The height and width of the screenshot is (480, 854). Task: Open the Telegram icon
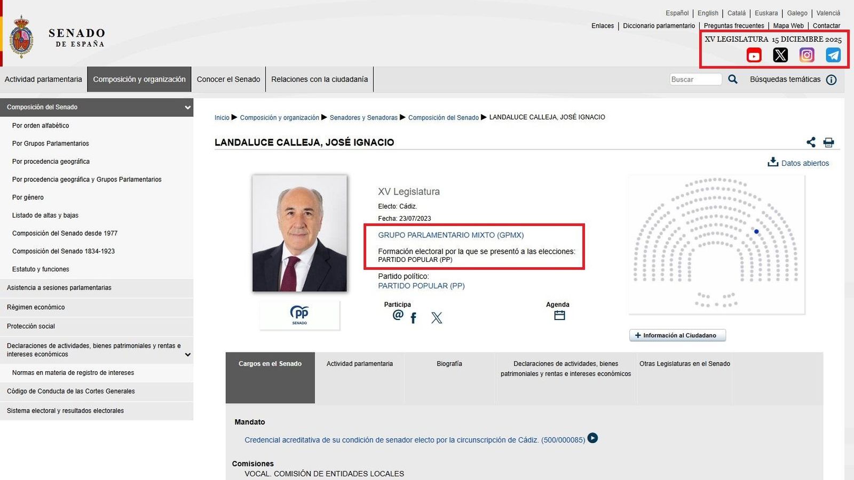point(833,55)
